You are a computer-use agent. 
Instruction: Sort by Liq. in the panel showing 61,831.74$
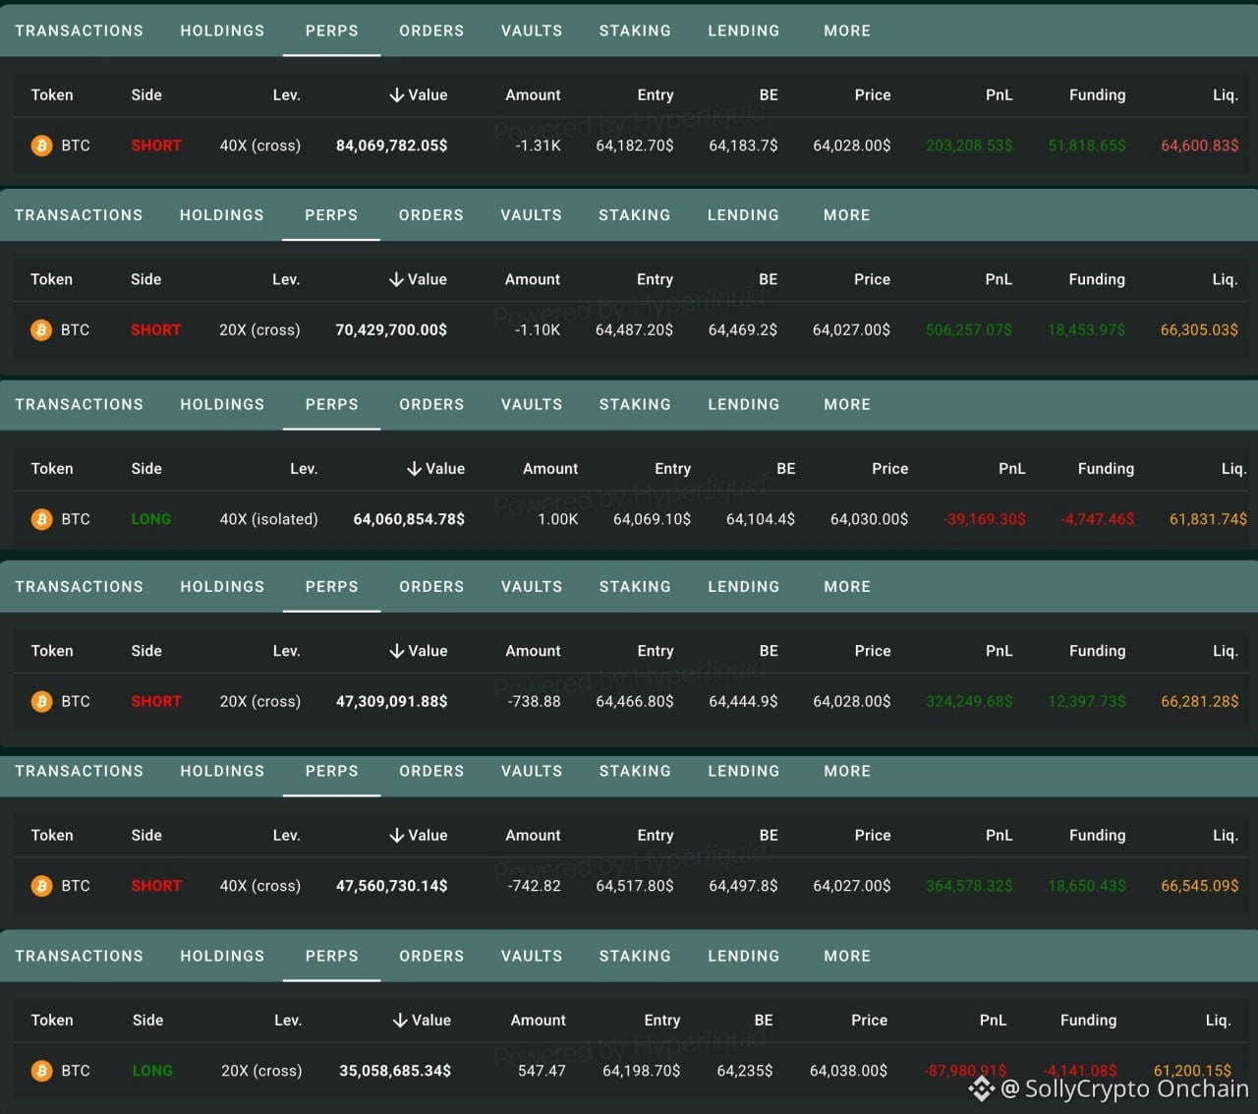click(1233, 469)
